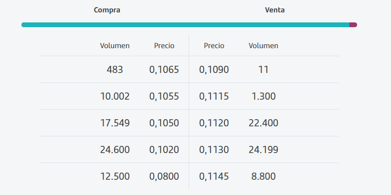Click sell volume 11
The width and height of the screenshot is (391, 195).
(x=264, y=70)
